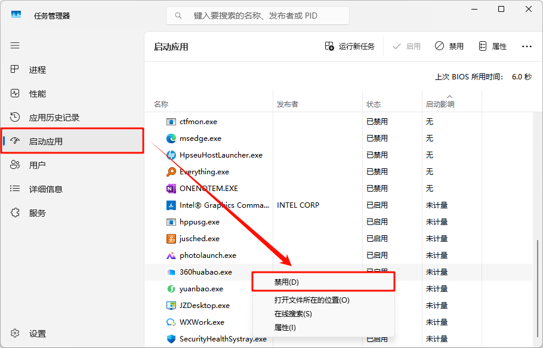Viewport: 543px width, 348px height.
Task: Select 禁用(D) in context menu
Action: pyautogui.click(x=286, y=282)
